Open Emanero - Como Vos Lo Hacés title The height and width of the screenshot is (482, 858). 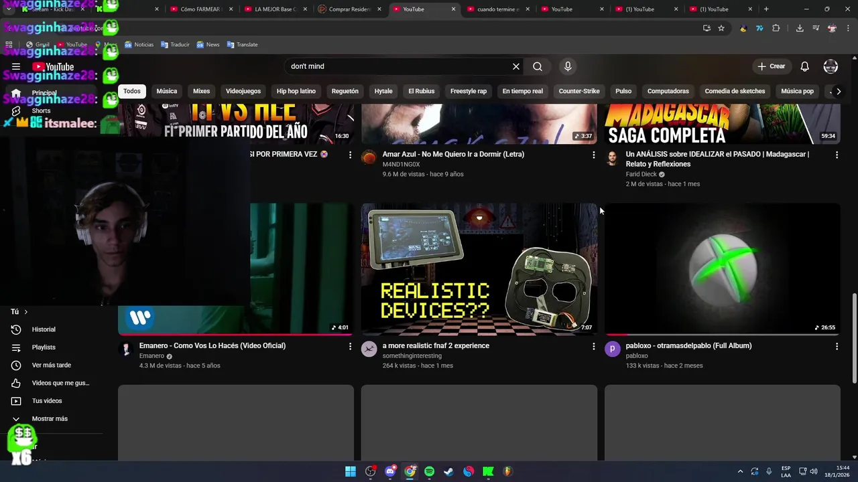212,346
